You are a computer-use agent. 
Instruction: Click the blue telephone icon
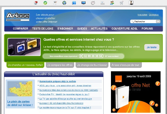tap(74, 3)
